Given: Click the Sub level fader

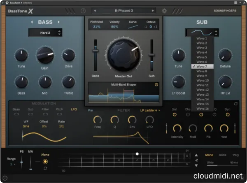Looking at the screenshot, I should pos(151,55).
